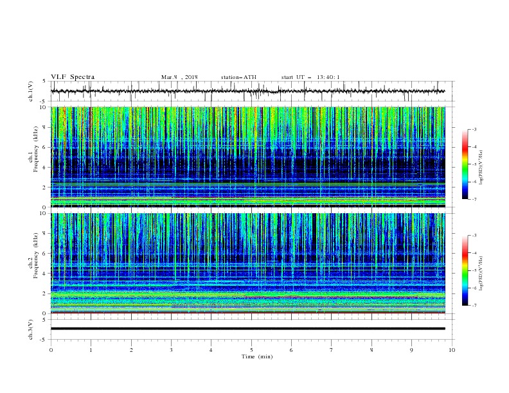The height and width of the screenshot is (393, 509).
Task: Click the ch.2 "Frequency (kHz)" axis label
Action: tap(36, 256)
